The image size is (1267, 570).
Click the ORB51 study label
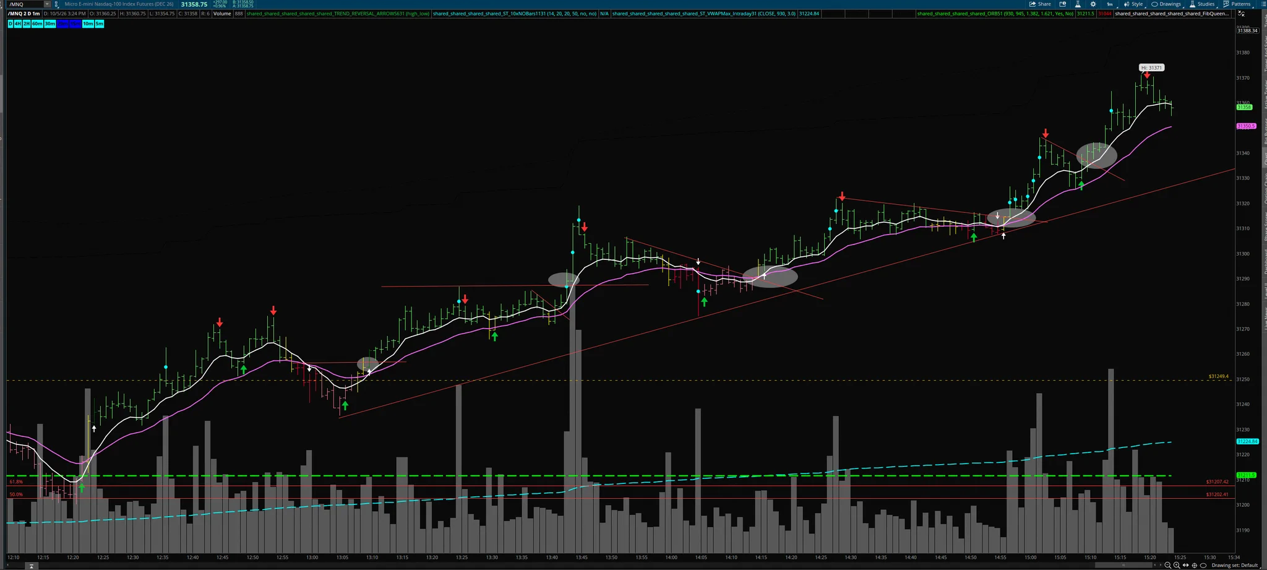(x=995, y=14)
